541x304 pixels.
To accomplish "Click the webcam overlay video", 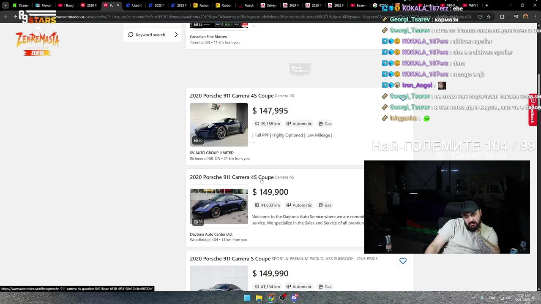I will pos(447,207).
